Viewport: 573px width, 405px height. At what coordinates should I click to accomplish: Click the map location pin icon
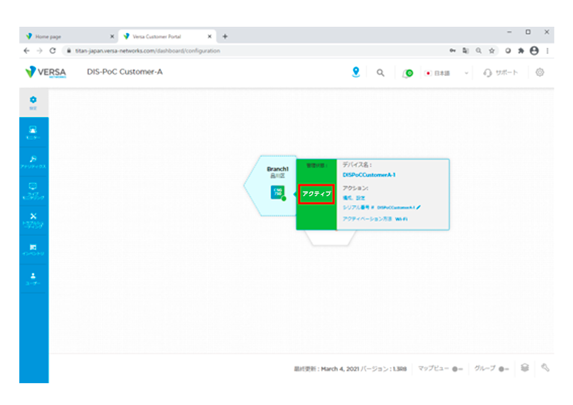tap(356, 72)
